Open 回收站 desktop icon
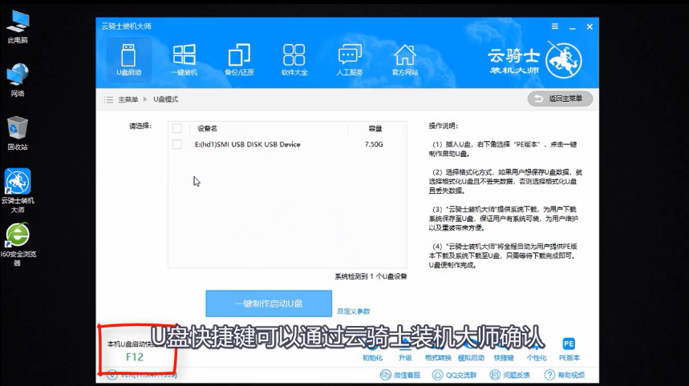 pos(18,134)
